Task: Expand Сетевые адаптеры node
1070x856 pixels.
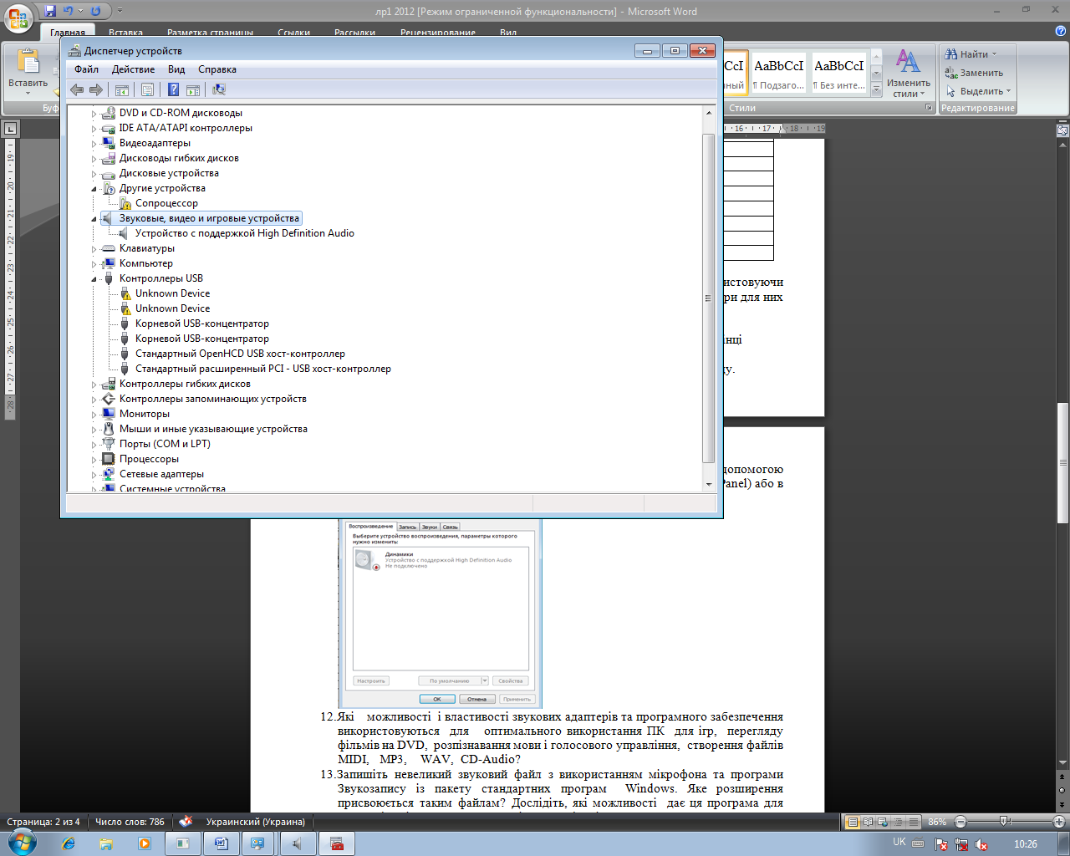Action: [94, 475]
